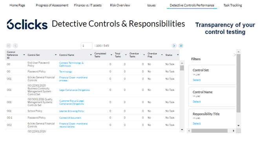Click Select under Control Set filter
This screenshot has width=270, height=142.
tap(197, 80)
